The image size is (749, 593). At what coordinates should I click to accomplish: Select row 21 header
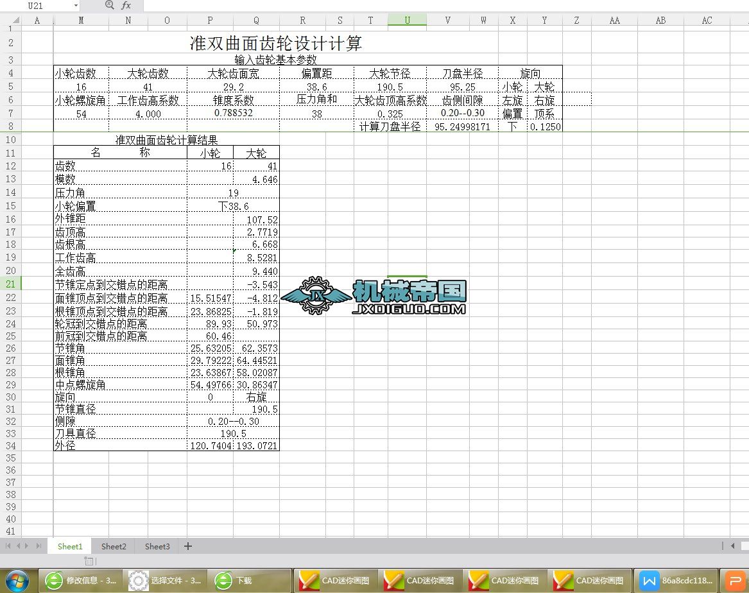[x=10, y=284]
